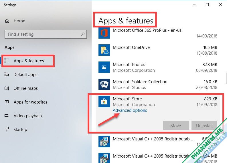Screen dimensions: 227x163
Task: Click the Startup icon
Action: click(x=7, y=129)
